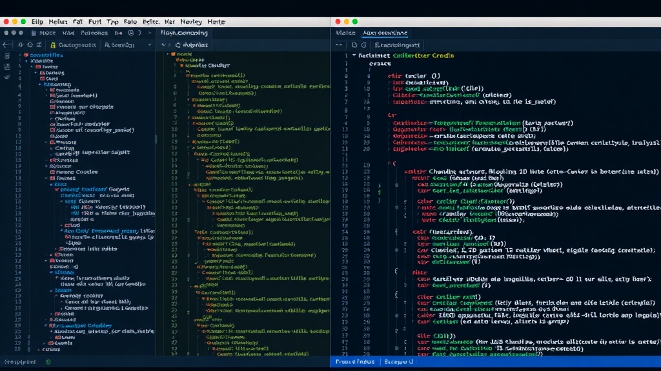Switch to the "Maiee" tab in the right window

click(346, 33)
